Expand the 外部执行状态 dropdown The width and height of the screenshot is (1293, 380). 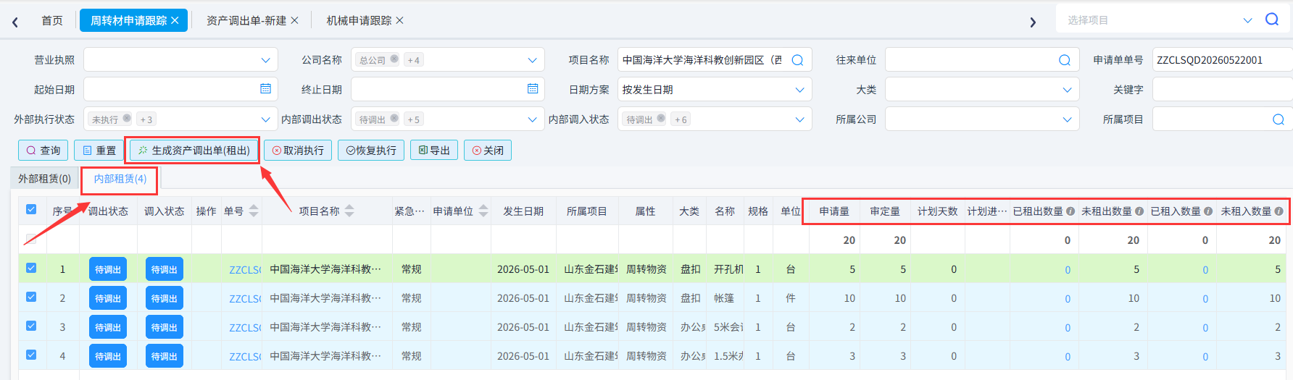(x=265, y=119)
